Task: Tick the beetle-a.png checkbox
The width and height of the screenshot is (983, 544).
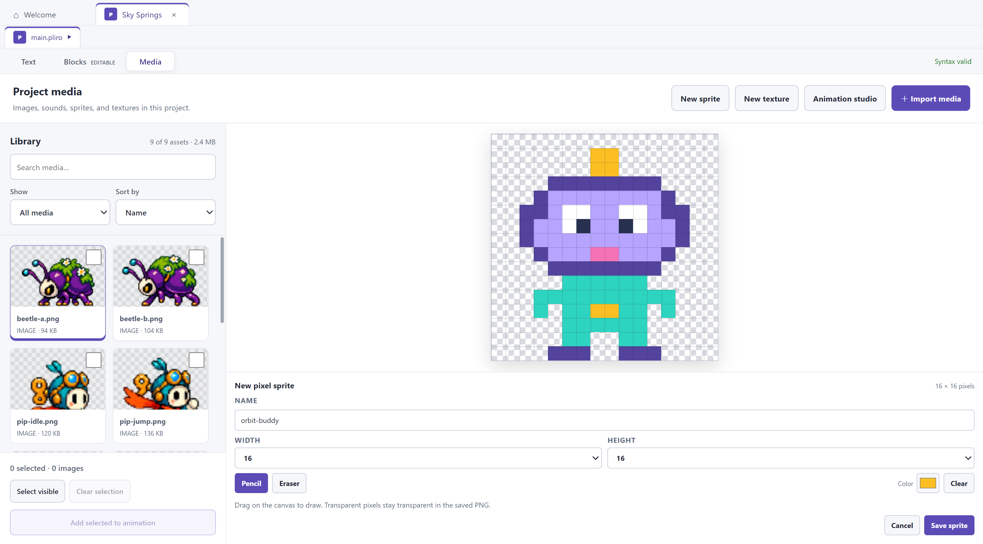Action: pyautogui.click(x=93, y=257)
